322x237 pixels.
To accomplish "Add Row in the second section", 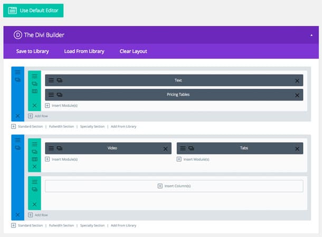I will 38,215.
